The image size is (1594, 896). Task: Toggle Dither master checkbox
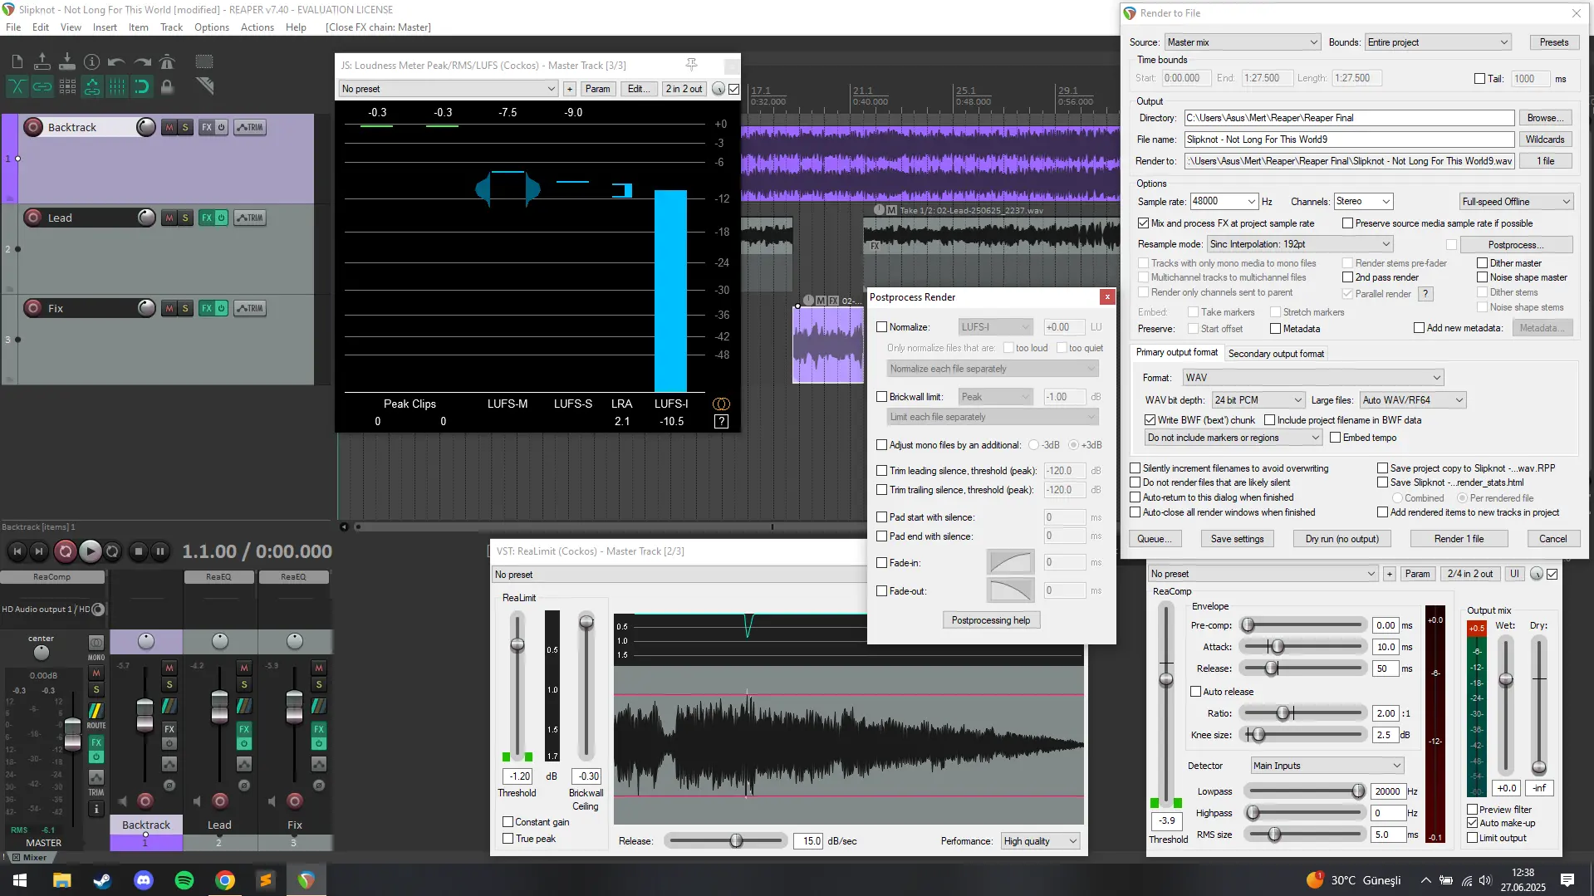click(1483, 263)
